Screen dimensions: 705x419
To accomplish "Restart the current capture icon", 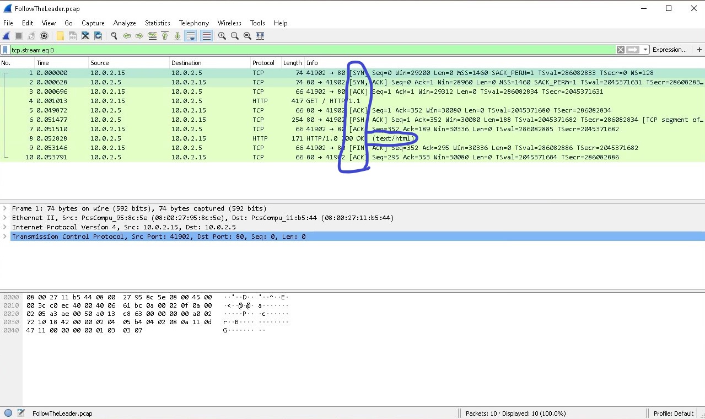I will (x=31, y=36).
